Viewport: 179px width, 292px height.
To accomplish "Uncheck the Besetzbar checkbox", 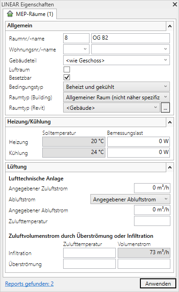I will (x=67, y=77).
